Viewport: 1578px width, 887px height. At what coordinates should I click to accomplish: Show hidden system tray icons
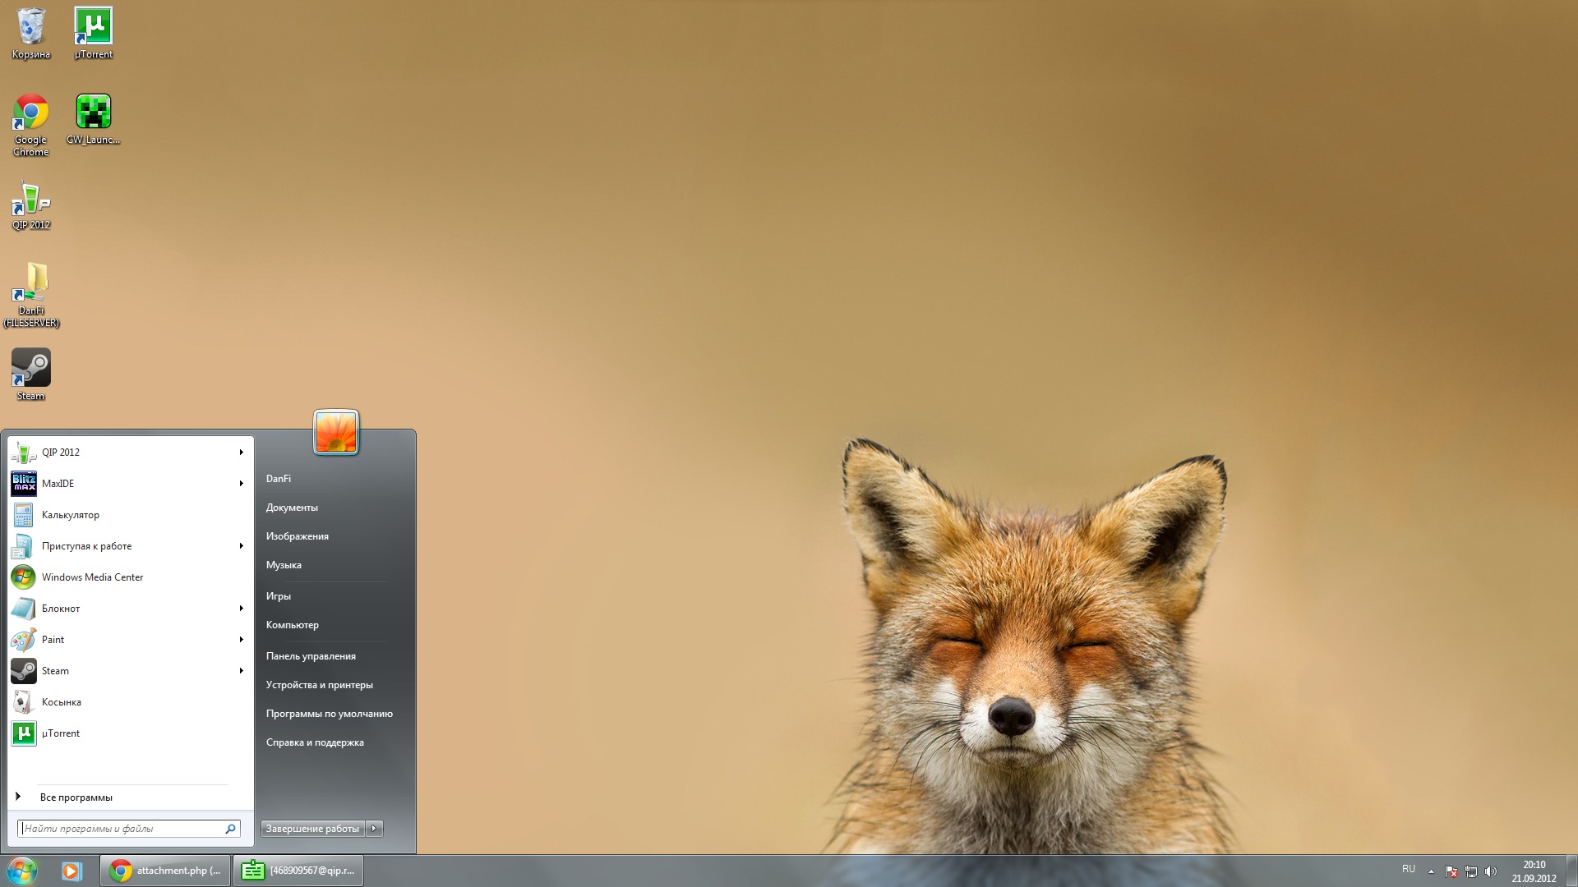coord(1431,871)
